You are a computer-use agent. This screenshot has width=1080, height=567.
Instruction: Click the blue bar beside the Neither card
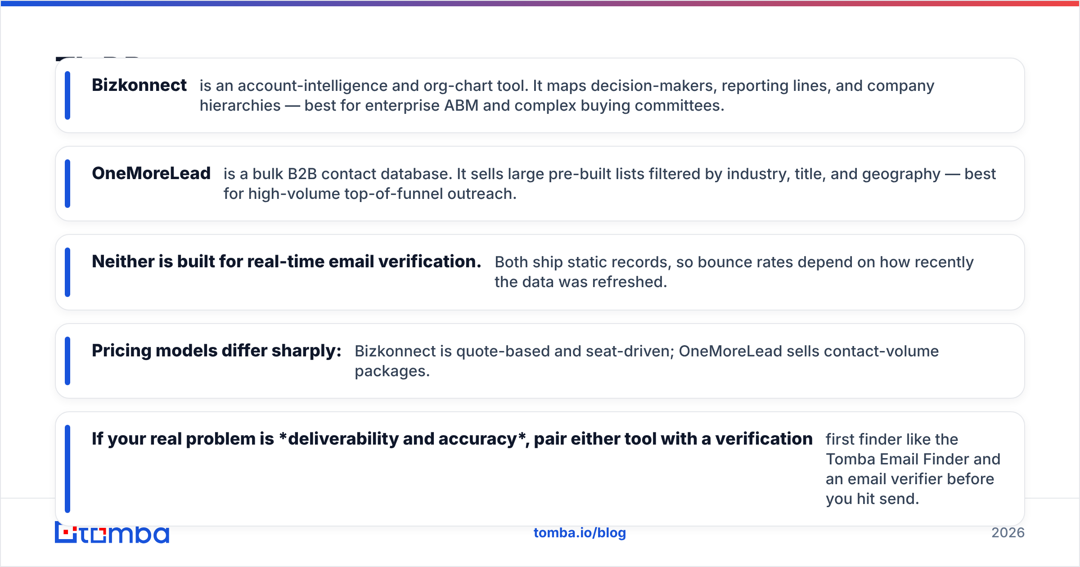pyautogui.click(x=67, y=272)
